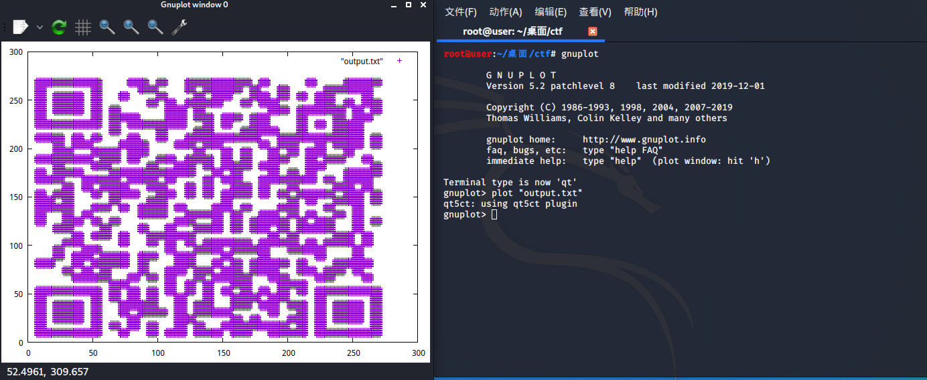
Task: Toggle the grid icon in Gnuplot toolbar
Action: 83,27
